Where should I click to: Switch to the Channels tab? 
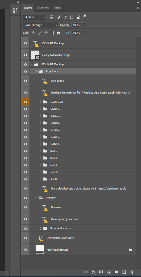43,8
